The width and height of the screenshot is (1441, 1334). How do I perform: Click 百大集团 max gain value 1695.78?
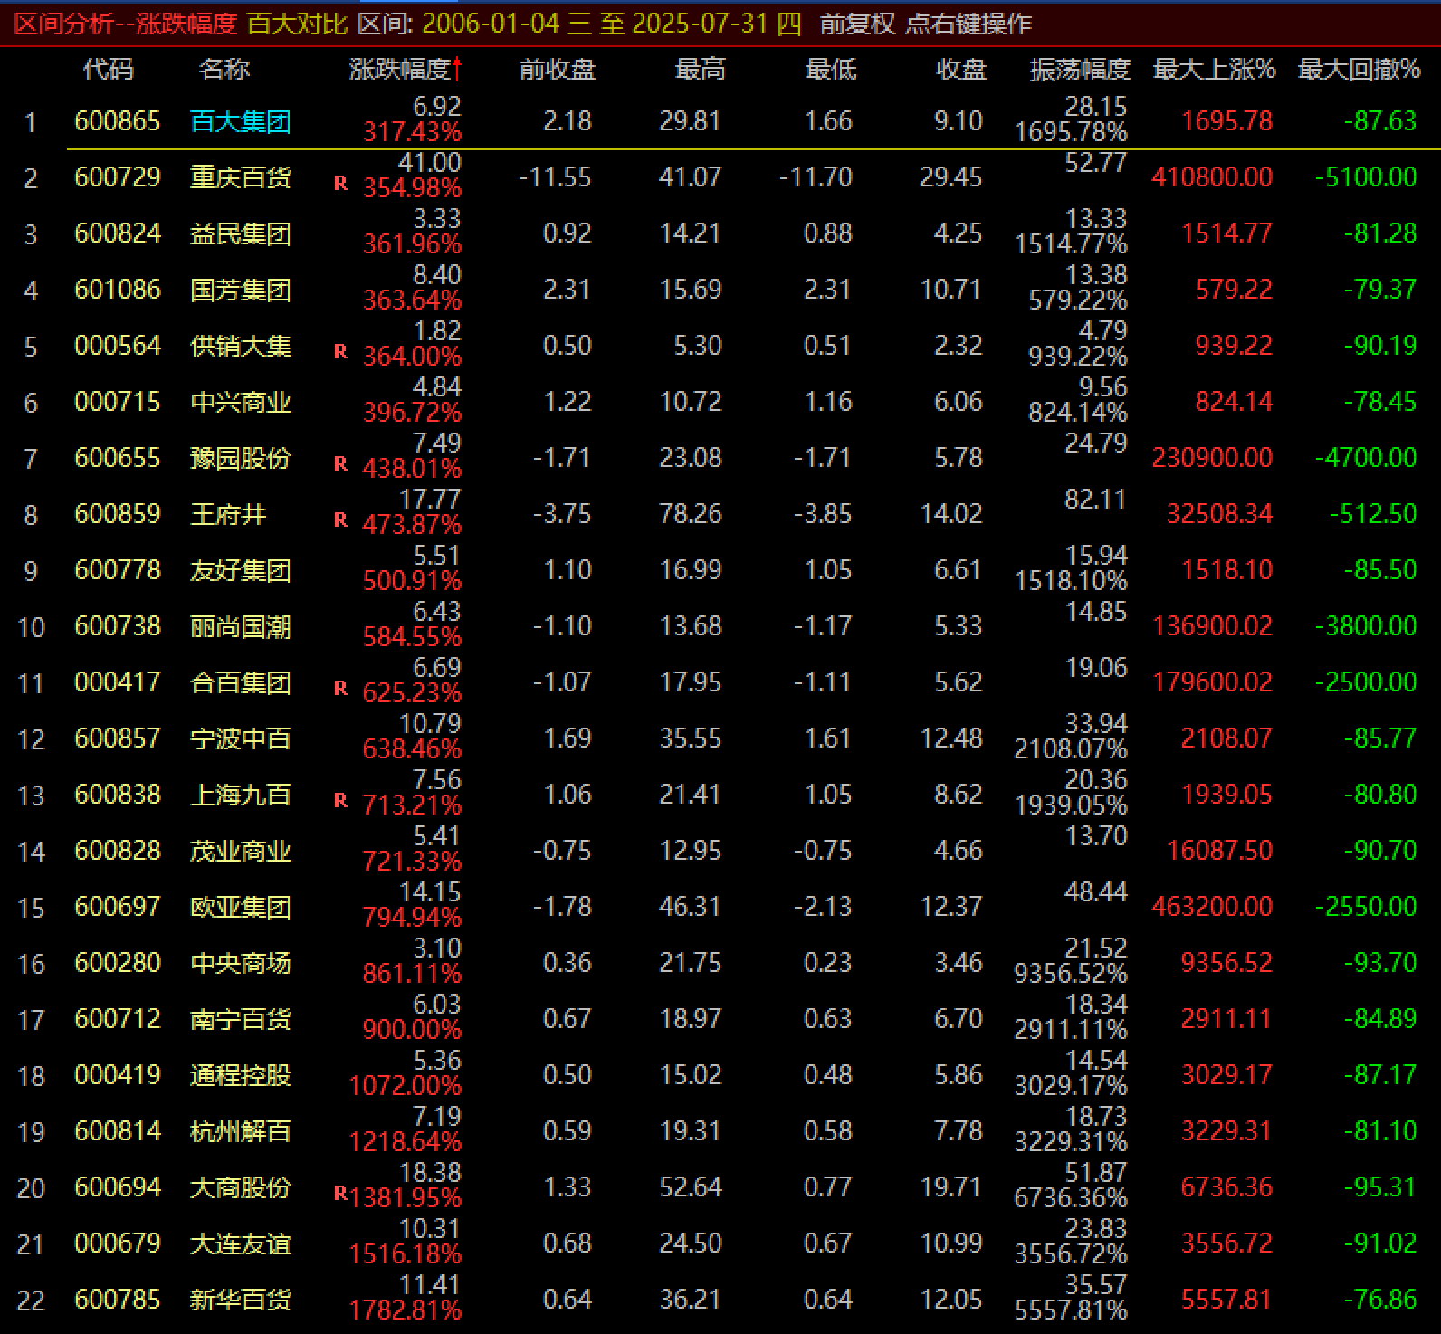click(x=1227, y=121)
